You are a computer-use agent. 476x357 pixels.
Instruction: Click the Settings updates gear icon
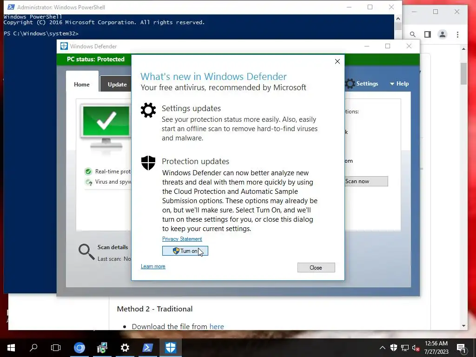pos(148,110)
